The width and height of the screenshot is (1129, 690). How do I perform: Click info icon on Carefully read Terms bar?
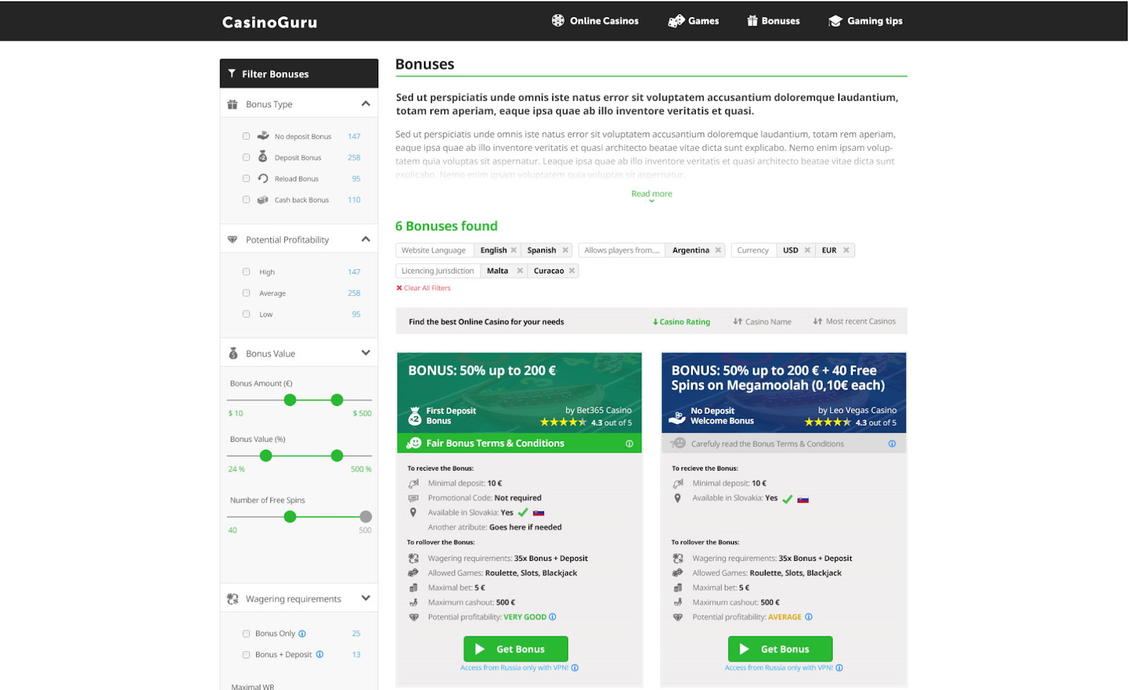[892, 443]
